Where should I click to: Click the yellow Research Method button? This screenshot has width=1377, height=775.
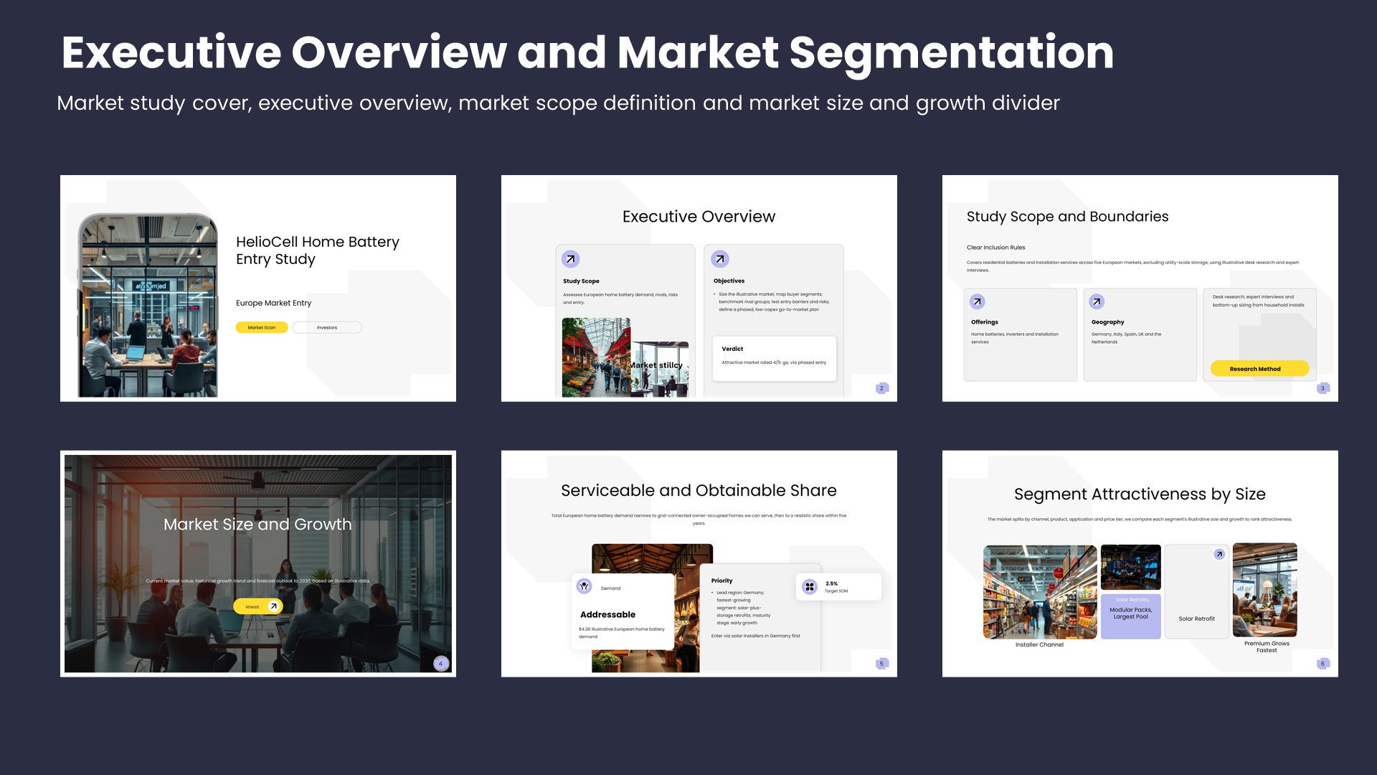1259,369
